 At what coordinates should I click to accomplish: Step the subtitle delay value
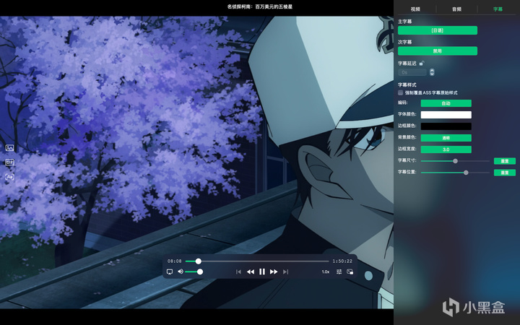coord(432,72)
